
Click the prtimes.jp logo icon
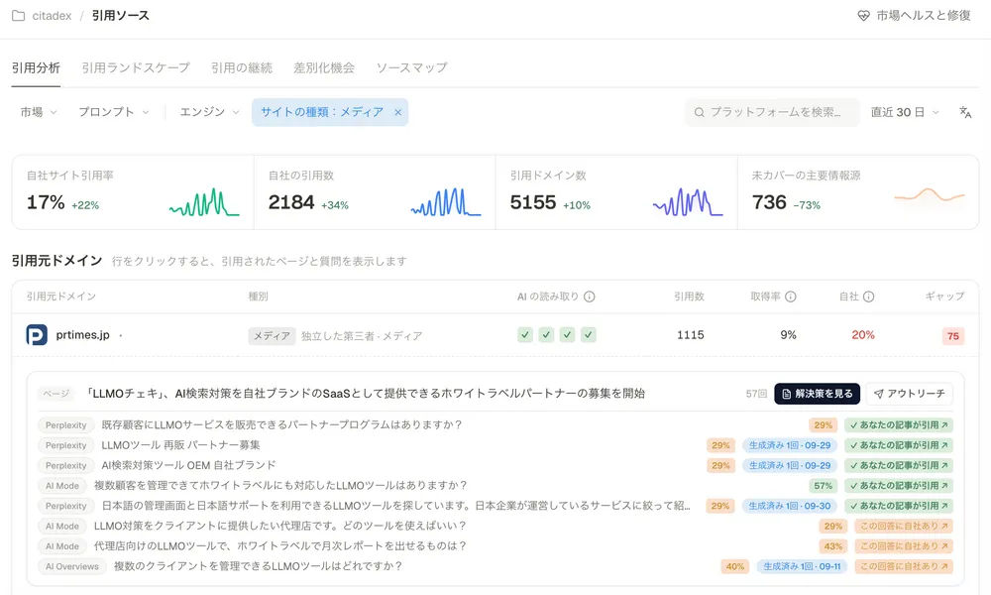click(37, 335)
